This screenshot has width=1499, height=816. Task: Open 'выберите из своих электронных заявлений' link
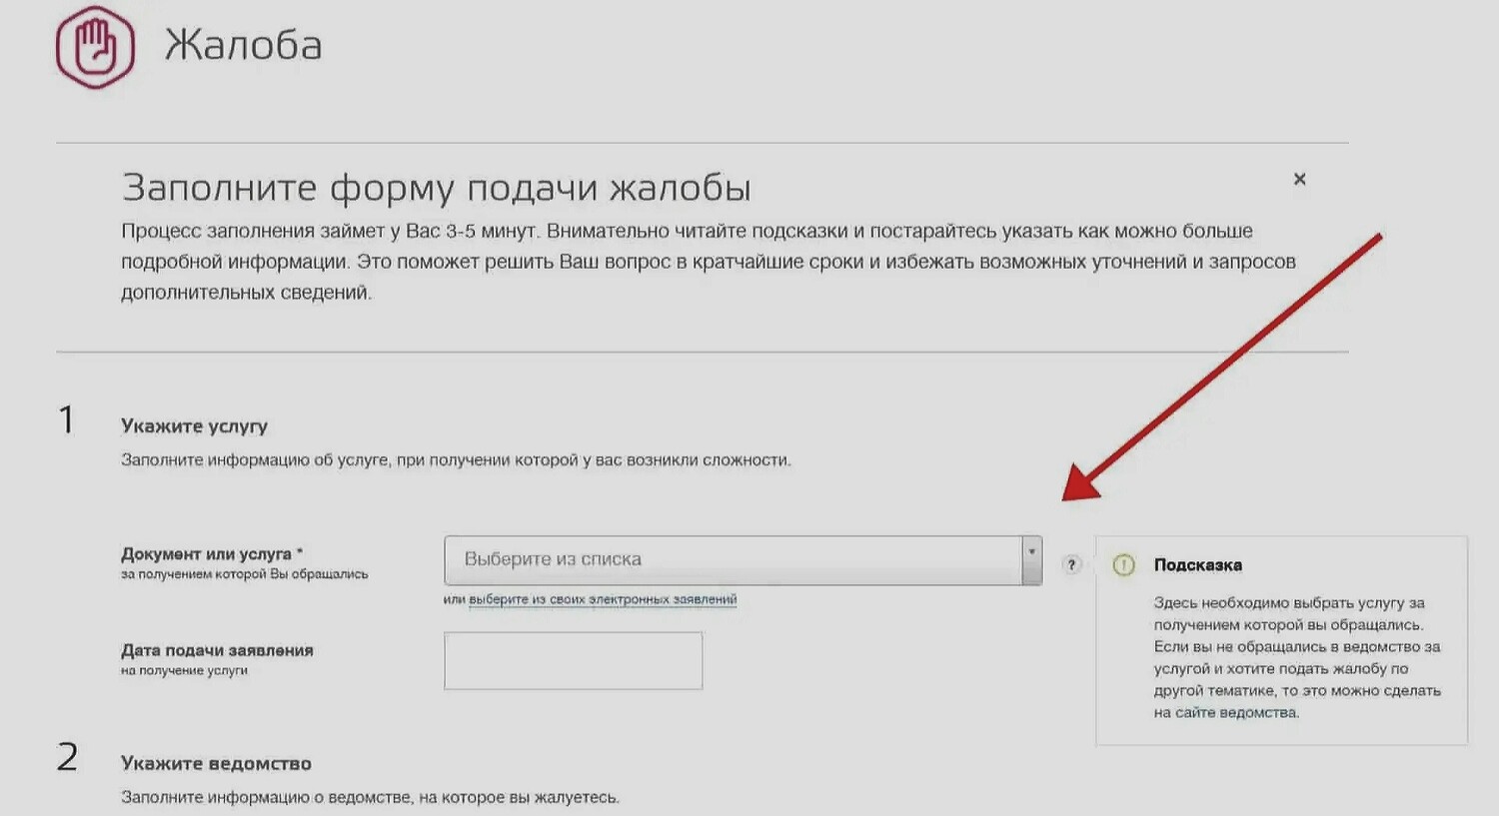[x=603, y=600]
